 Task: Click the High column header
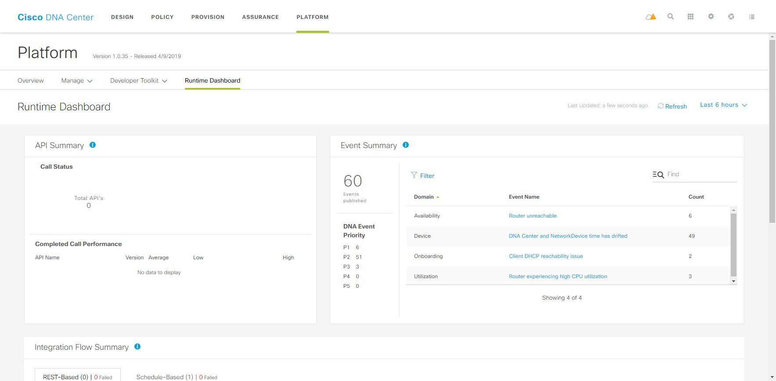pos(288,258)
